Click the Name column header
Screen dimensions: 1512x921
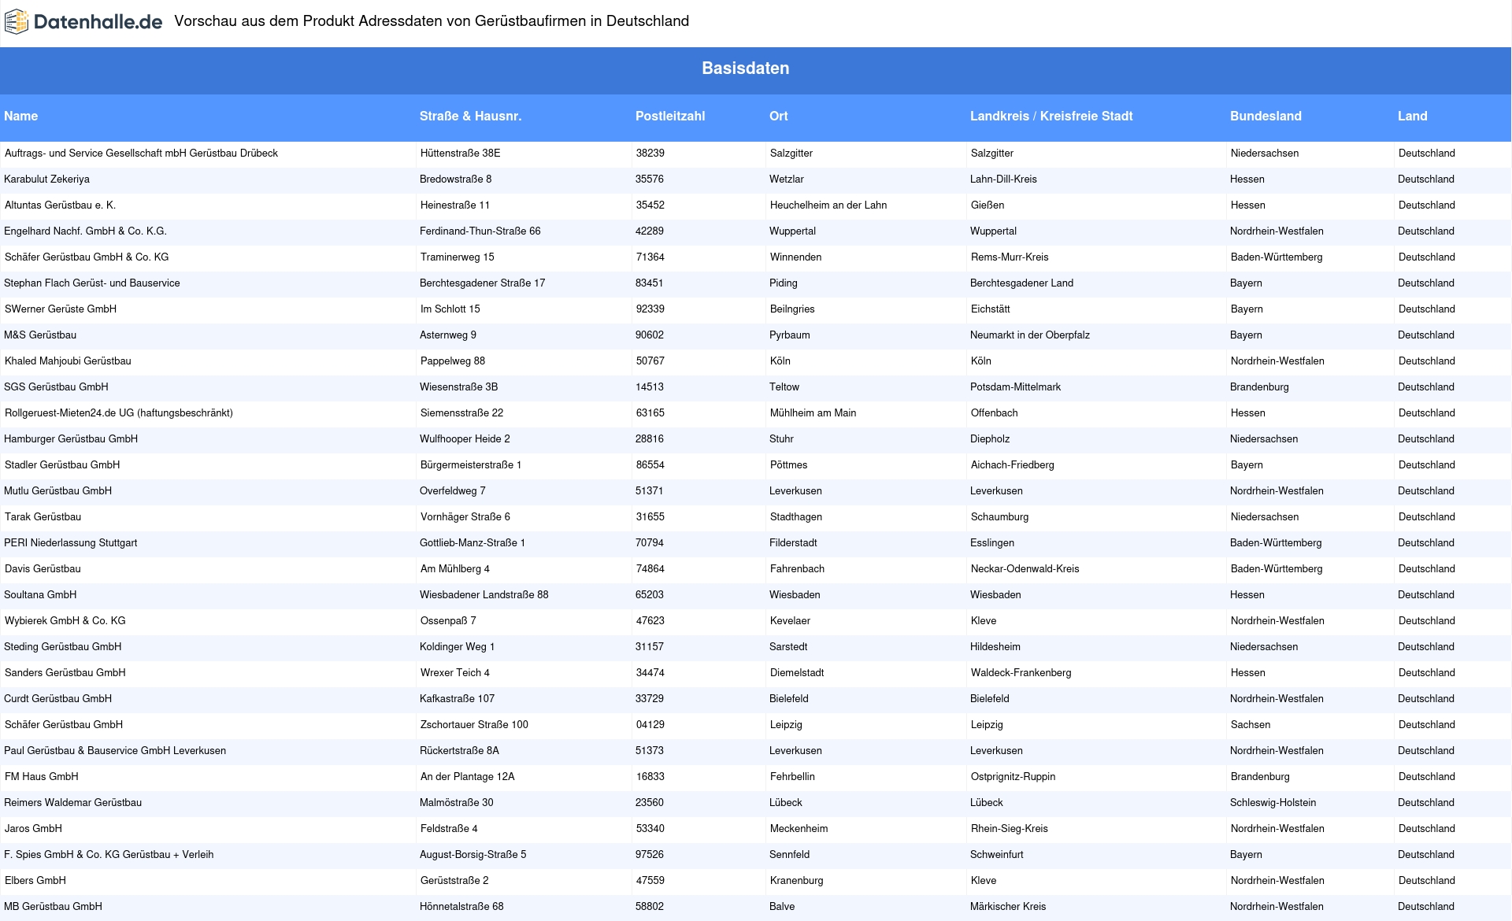[21, 116]
